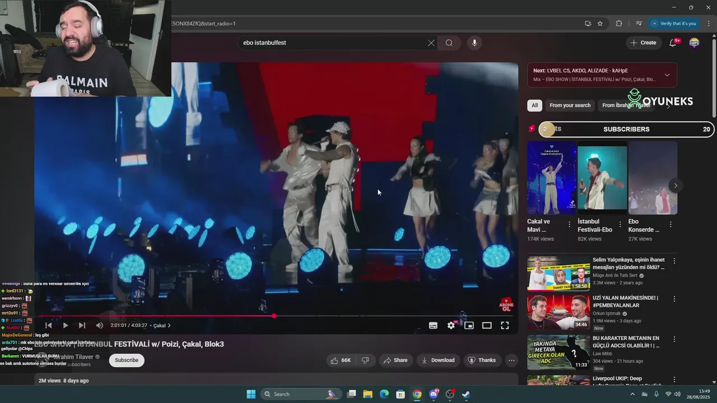Subscribe to the channel
Screen dimensions: 717x403
pyautogui.click(x=127, y=360)
